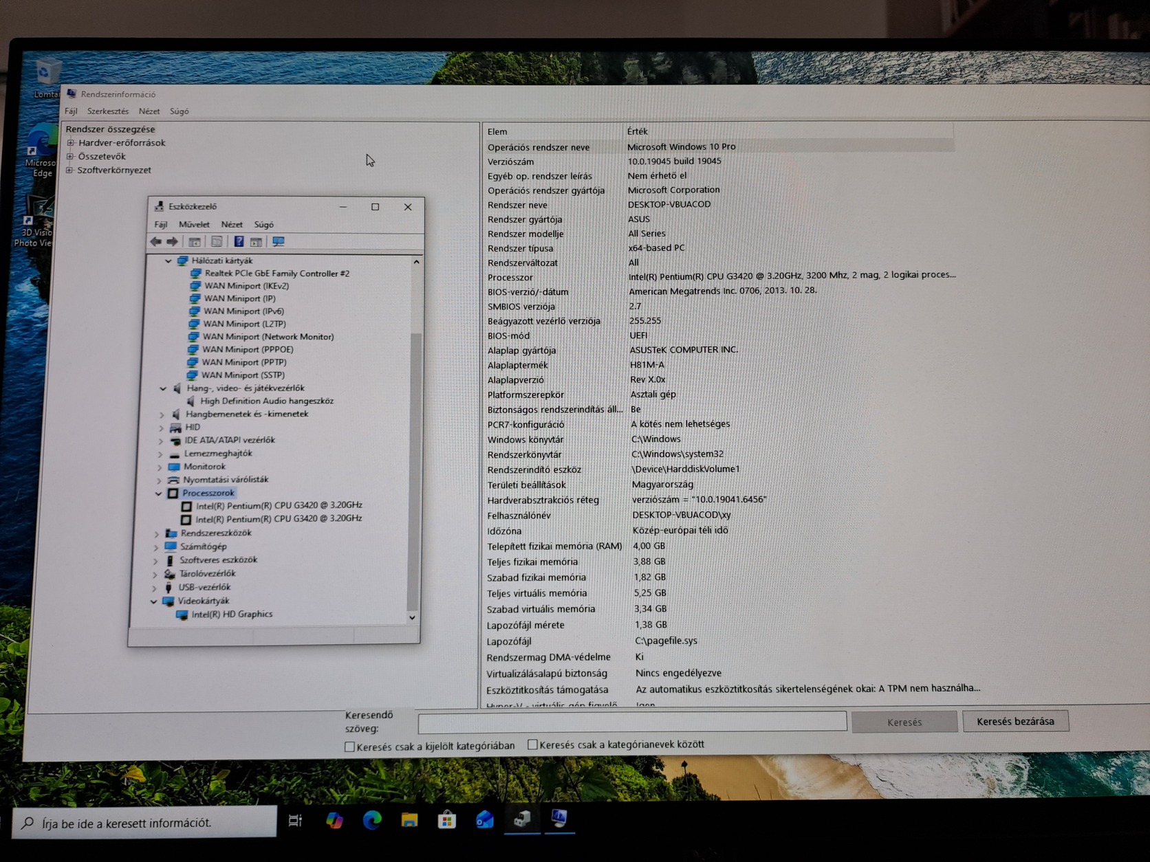Viewport: 1150px width, 862px height.
Task: Click the Keresendő szöveg search field
Action: (632, 722)
